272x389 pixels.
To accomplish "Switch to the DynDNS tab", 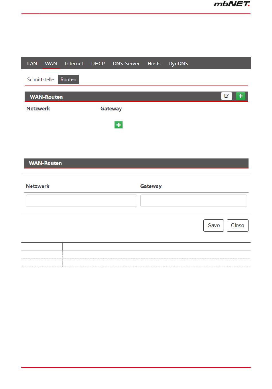I will point(178,63).
